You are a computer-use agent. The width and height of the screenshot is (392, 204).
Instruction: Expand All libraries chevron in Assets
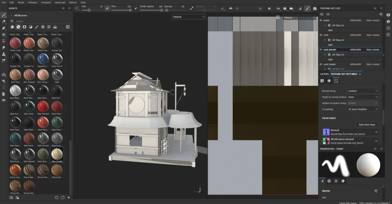click(11, 16)
